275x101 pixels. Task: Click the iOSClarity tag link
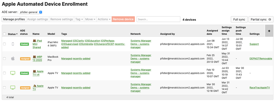[x=78, y=41]
